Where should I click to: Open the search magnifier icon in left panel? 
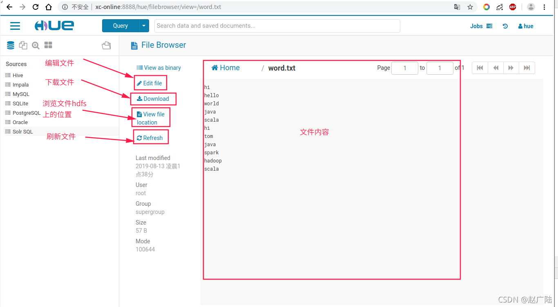(x=36, y=45)
